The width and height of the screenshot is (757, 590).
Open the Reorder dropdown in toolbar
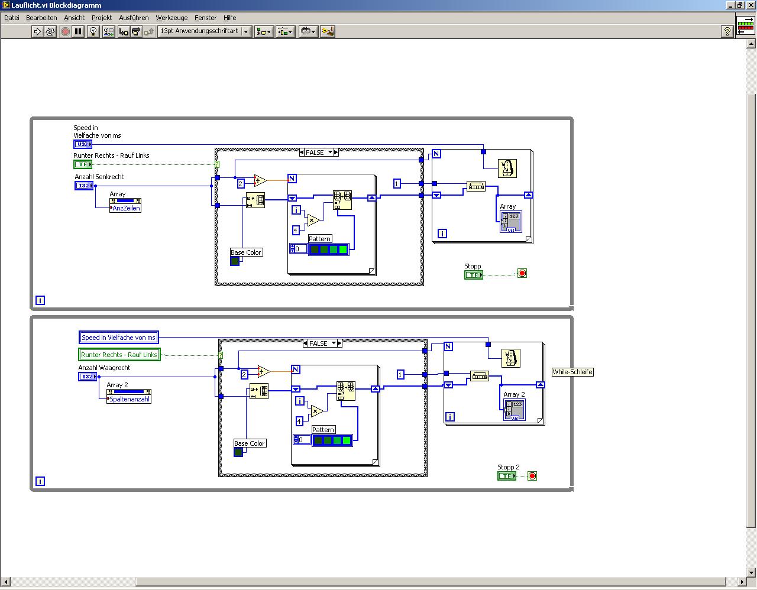[308, 31]
